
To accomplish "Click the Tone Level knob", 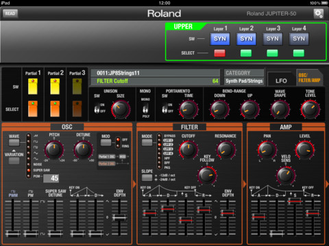I will tap(310, 109).
